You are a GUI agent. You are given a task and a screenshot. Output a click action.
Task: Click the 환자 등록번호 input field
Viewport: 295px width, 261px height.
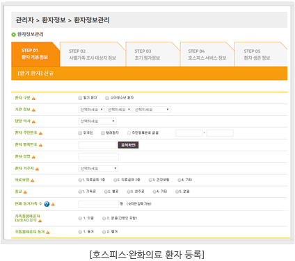click(97, 145)
